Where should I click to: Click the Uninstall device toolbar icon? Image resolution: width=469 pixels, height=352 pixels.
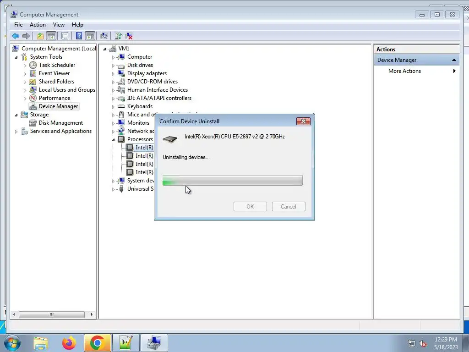coord(129,36)
